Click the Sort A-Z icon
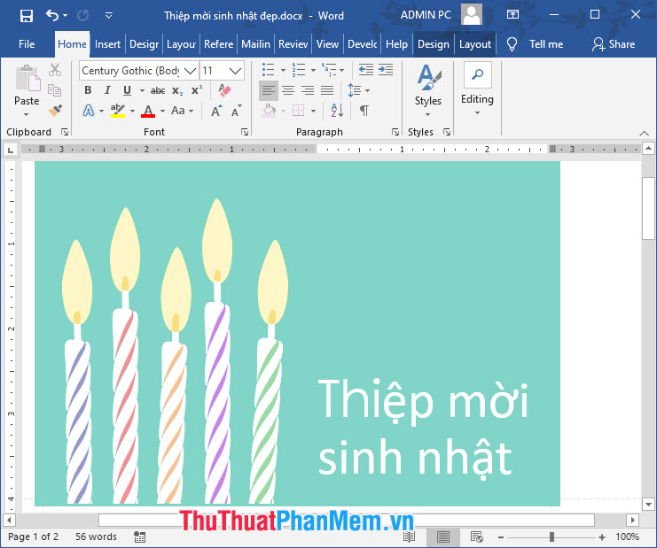This screenshot has height=548, width=657. tap(337, 111)
